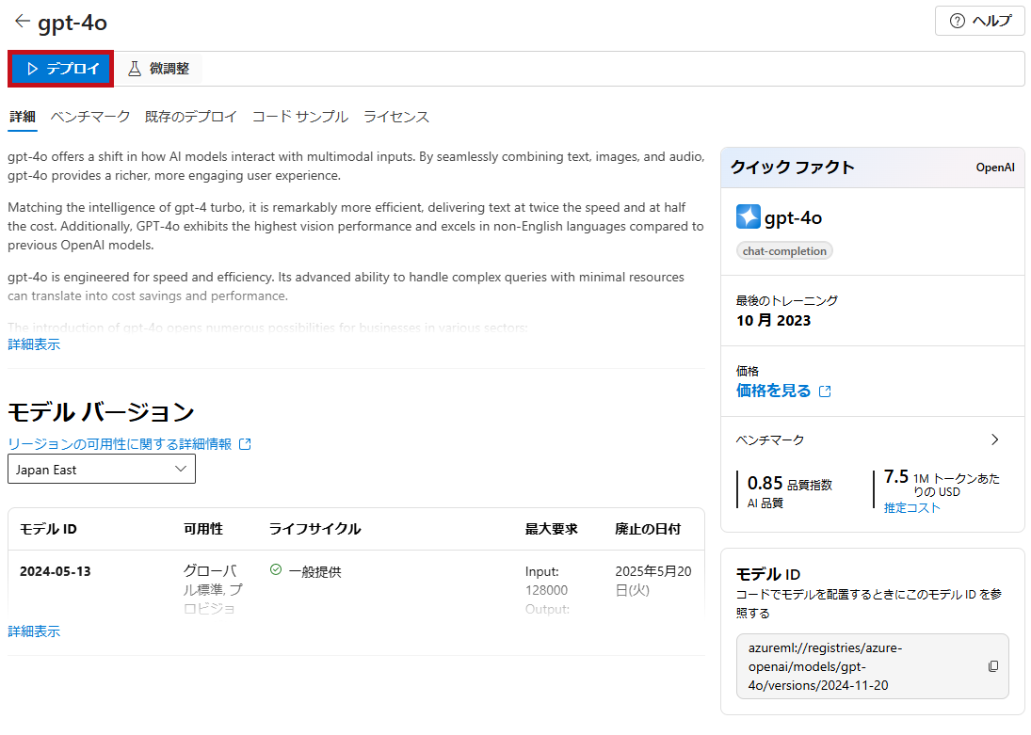Click the play icon on デプロイ button
Image resolution: width=1031 pixels, height=735 pixels.
coord(32,69)
